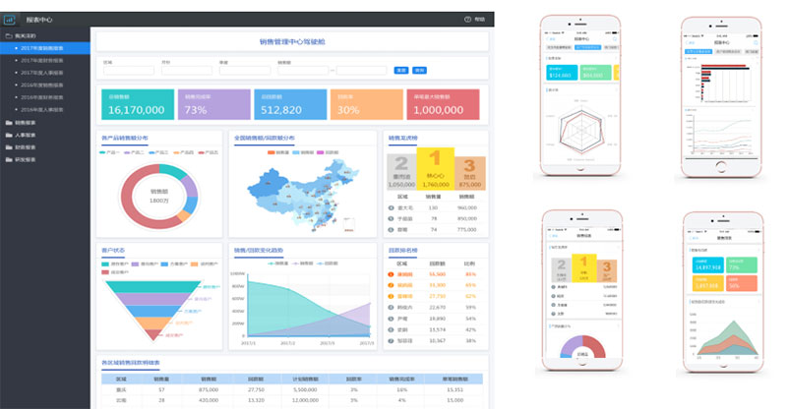Open the 区域 filter dropdown field

(129, 70)
